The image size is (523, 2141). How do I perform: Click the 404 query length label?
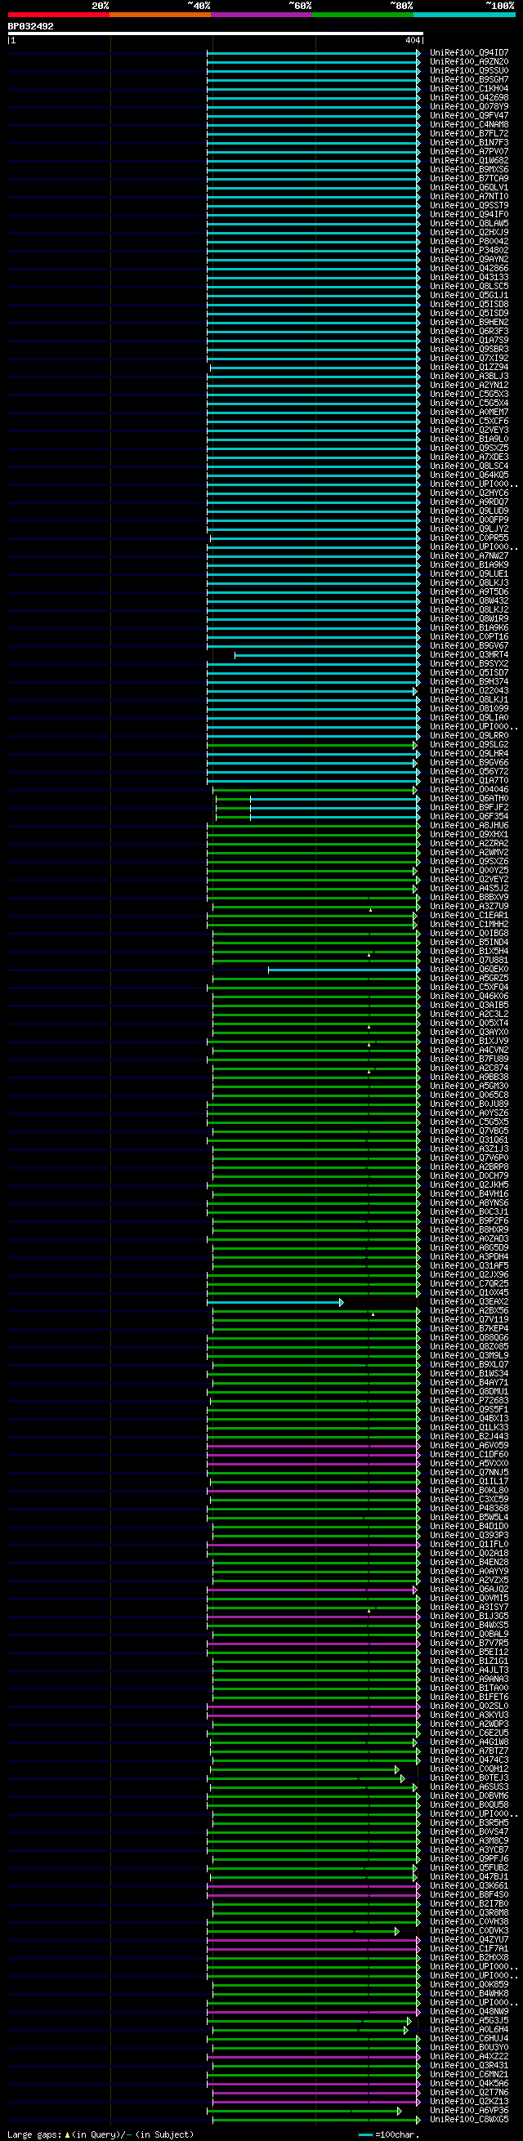coord(413,41)
